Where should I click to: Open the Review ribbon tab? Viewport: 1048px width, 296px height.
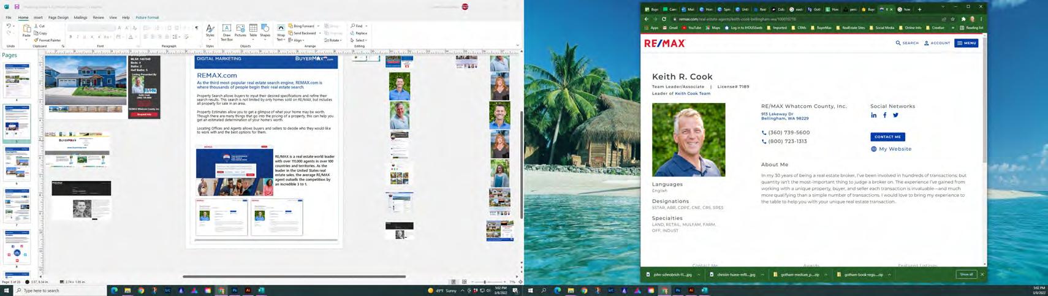click(98, 18)
